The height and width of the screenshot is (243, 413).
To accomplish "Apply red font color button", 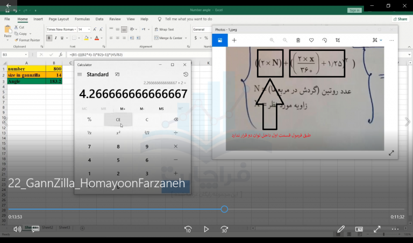I will pyautogui.click(x=97, y=38).
